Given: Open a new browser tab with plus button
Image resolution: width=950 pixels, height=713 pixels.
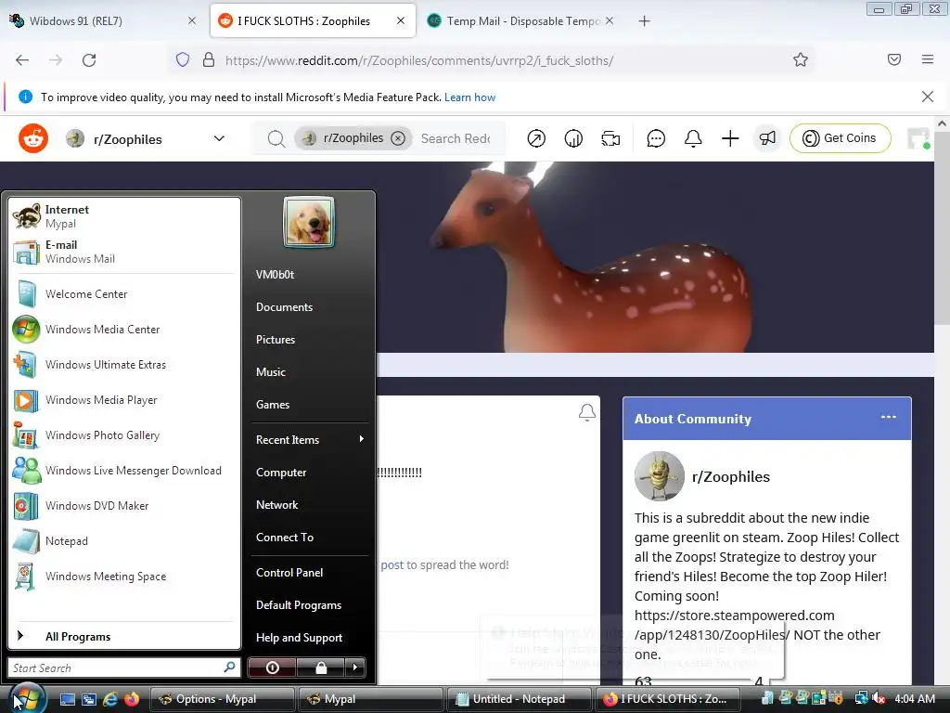Looking at the screenshot, I should 644,21.
